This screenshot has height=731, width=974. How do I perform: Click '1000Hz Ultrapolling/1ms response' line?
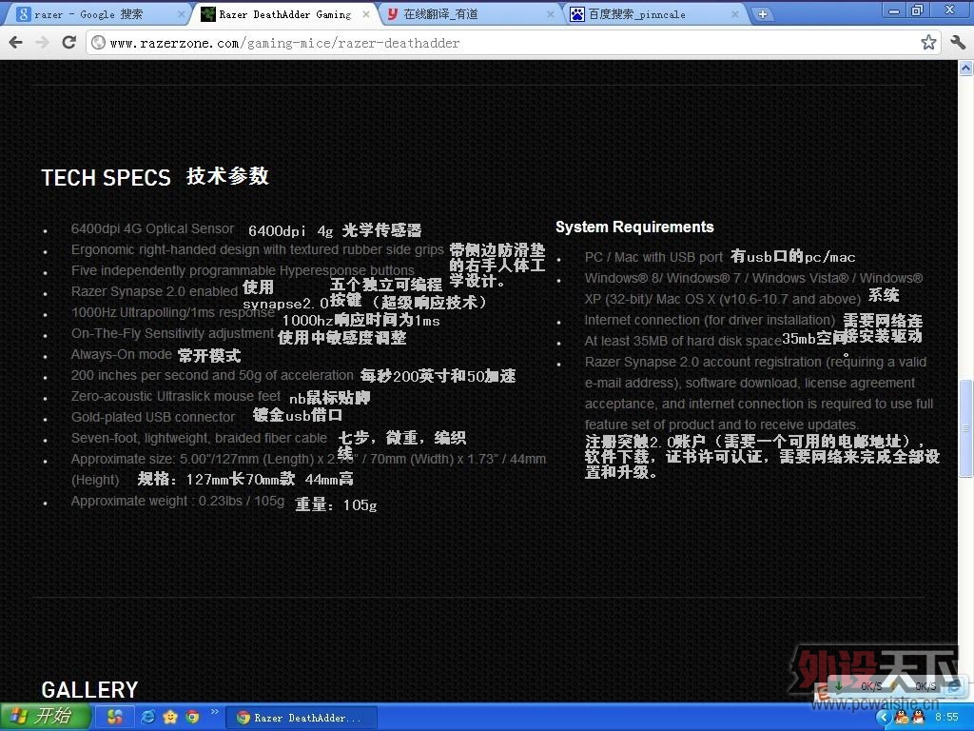tap(173, 312)
